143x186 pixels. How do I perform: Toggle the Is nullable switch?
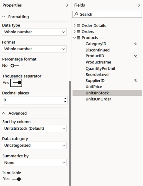pos(16,179)
